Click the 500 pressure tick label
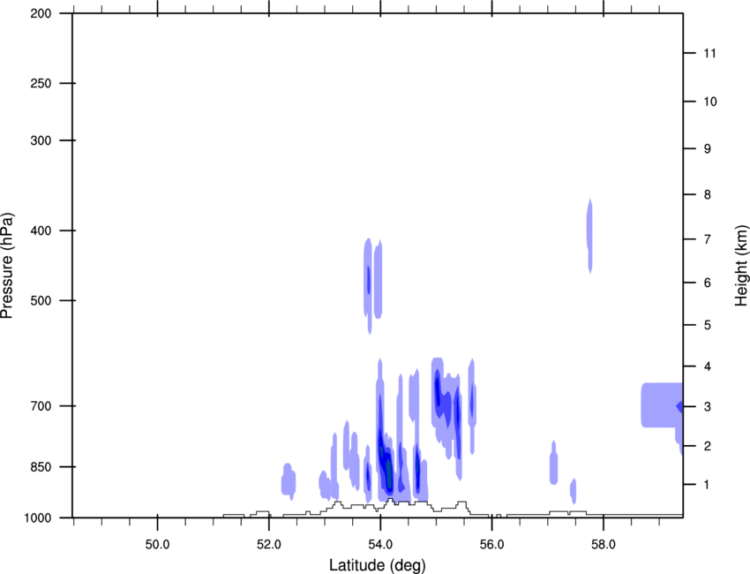This screenshot has height=574, width=750. coord(41,300)
